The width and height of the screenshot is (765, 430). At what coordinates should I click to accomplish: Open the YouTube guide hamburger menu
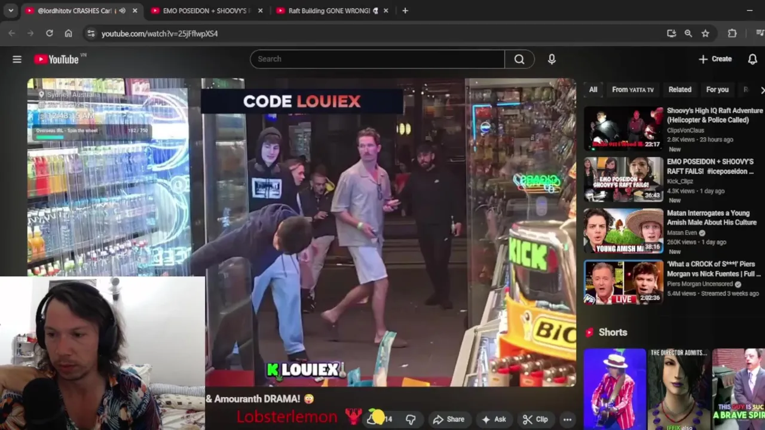(17, 59)
